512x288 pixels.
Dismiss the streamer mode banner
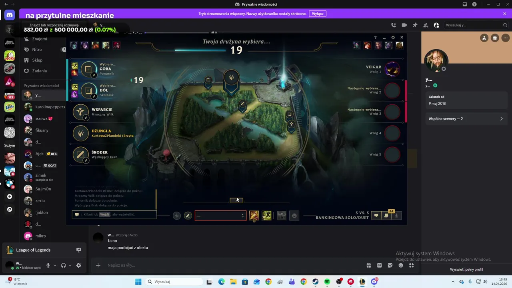point(505,14)
